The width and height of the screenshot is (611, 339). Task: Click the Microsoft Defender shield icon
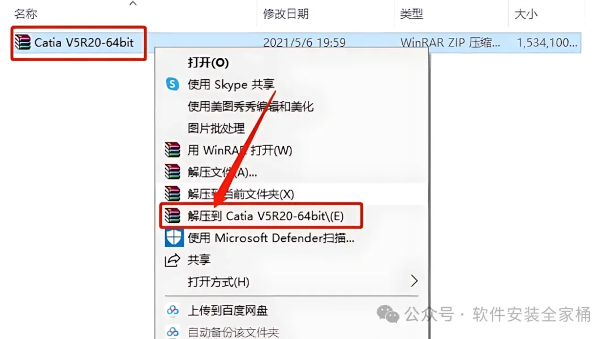coord(174,238)
